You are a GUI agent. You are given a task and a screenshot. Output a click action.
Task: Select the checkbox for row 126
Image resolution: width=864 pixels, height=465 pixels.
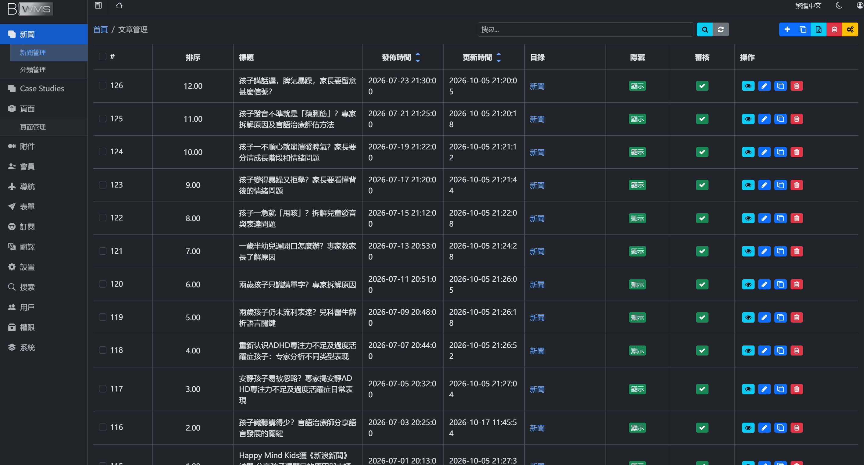103,85
